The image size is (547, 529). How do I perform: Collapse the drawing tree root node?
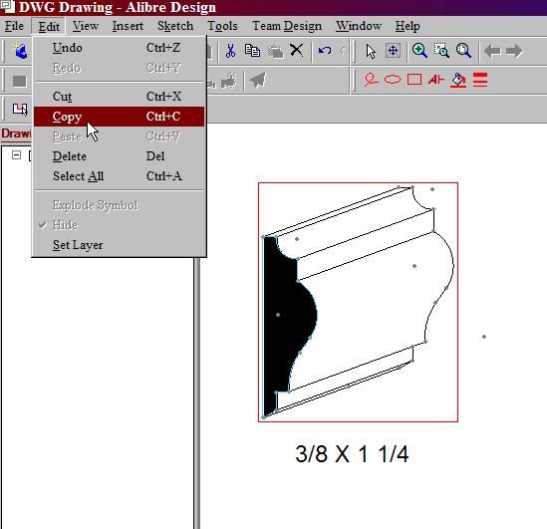[x=16, y=154]
